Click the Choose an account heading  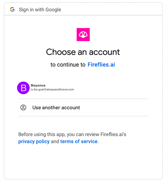point(83,52)
